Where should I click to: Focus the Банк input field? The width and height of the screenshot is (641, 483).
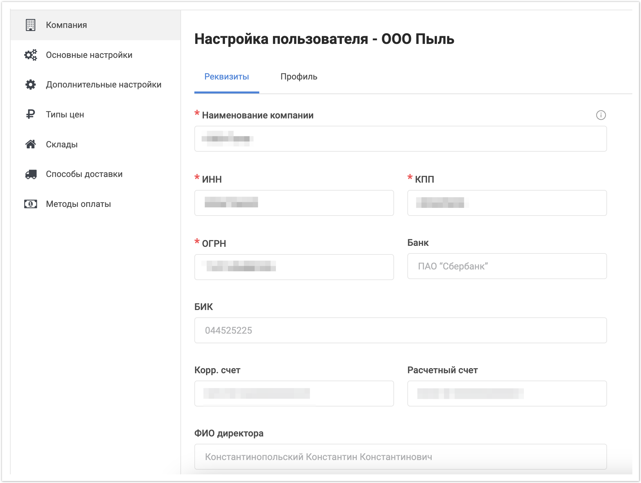507,266
